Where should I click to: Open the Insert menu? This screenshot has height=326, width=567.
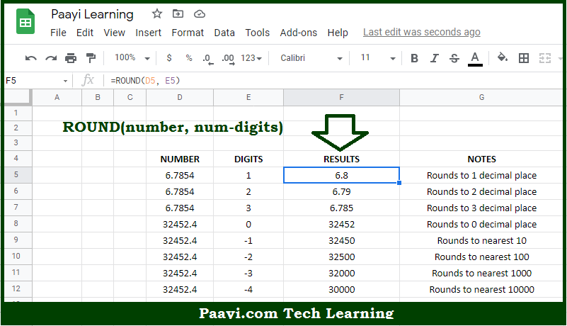[x=148, y=33]
